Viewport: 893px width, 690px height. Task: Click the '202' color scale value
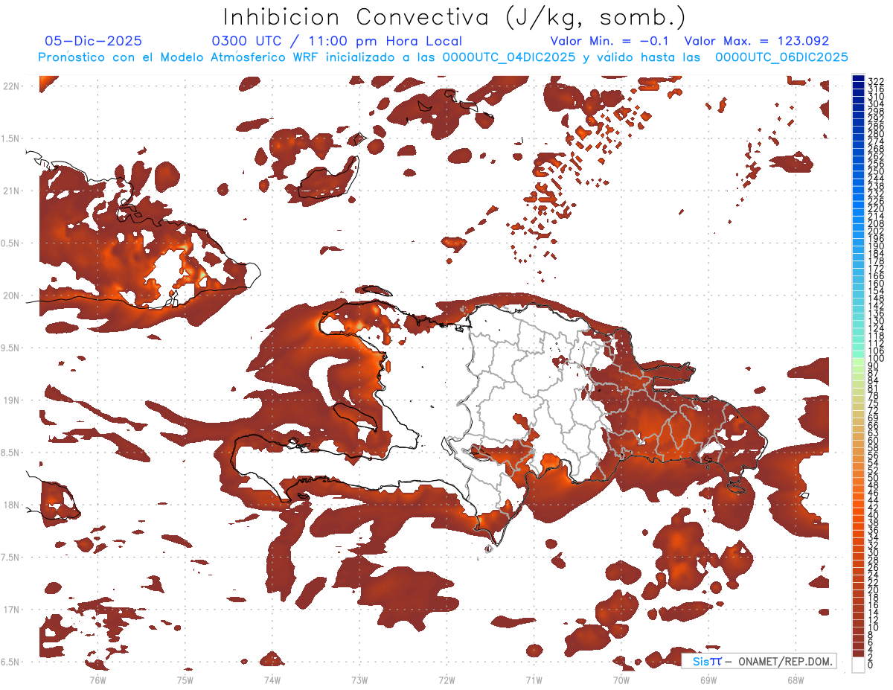[876, 231]
